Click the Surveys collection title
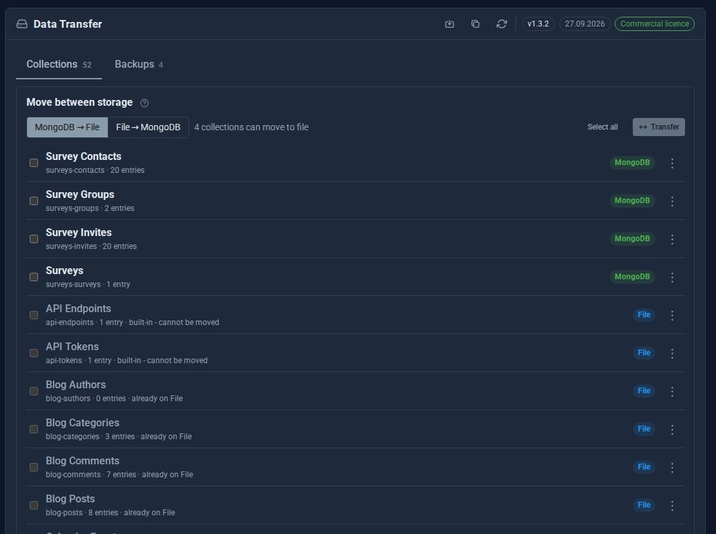The height and width of the screenshot is (534, 716). (x=65, y=271)
